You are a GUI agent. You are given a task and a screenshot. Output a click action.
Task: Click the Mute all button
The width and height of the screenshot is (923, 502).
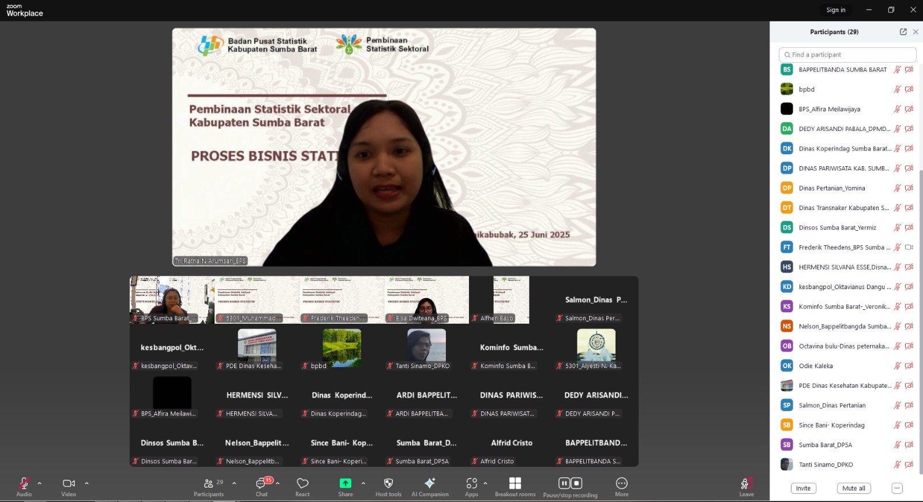[853, 488]
